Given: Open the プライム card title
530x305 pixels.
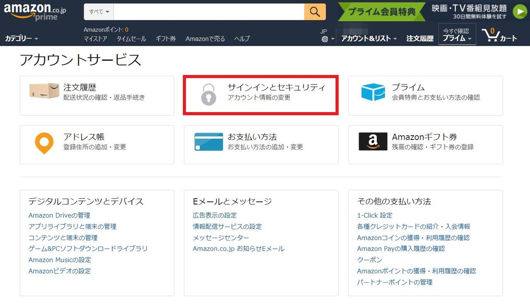Looking at the screenshot, I should tap(408, 87).
